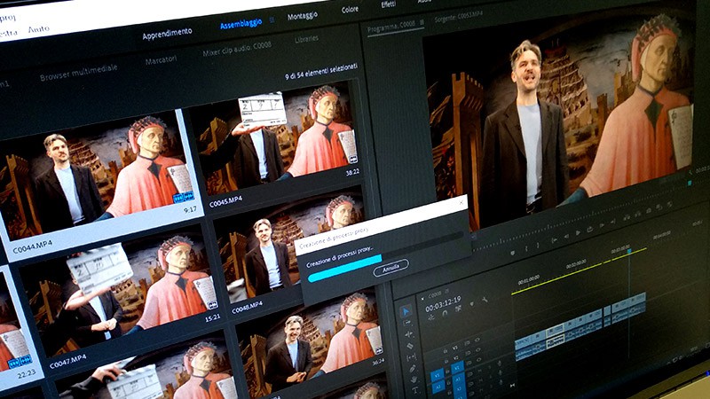The image size is (710, 399).
Task: Toggle source patch V1 in timeline
Action: click(x=437, y=375)
